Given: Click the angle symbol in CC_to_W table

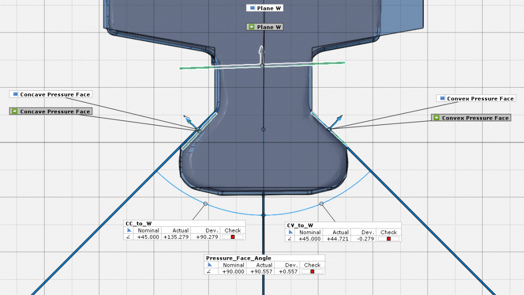Looking at the screenshot, I should pyautogui.click(x=129, y=237).
